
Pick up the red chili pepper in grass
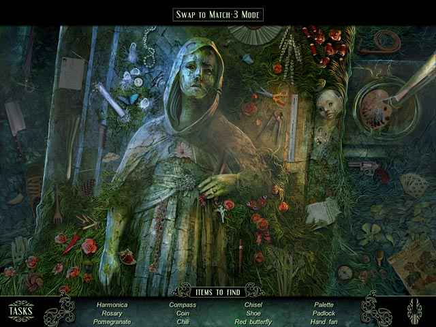(x=72, y=244)
